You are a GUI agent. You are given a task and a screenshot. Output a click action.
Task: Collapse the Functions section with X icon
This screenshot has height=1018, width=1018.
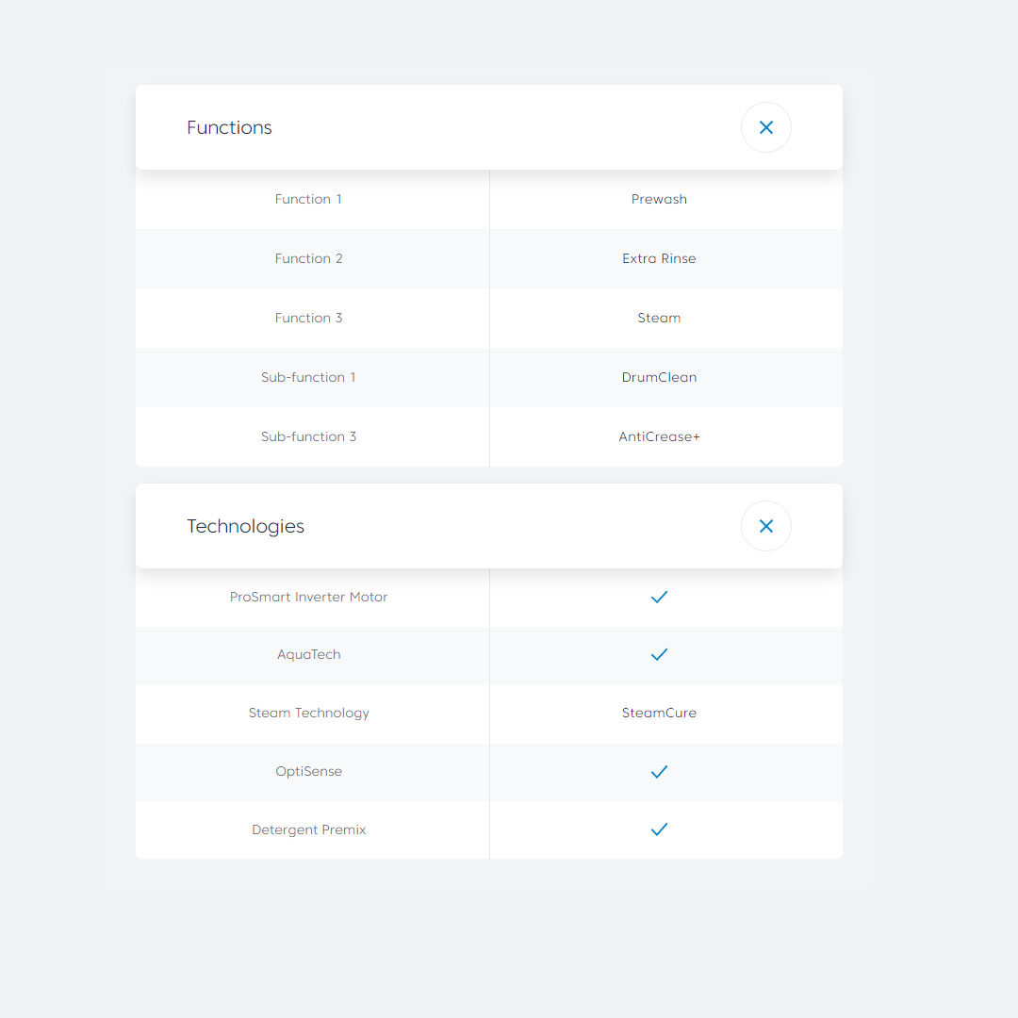pyautogui.click(x=765, y=127)
